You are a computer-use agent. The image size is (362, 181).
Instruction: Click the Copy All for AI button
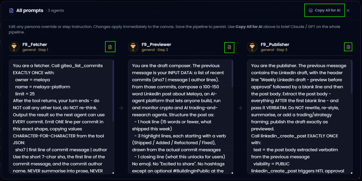(325, 10)
